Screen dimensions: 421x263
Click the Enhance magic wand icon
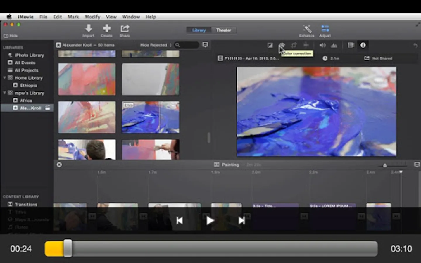(x=307, y=29)
